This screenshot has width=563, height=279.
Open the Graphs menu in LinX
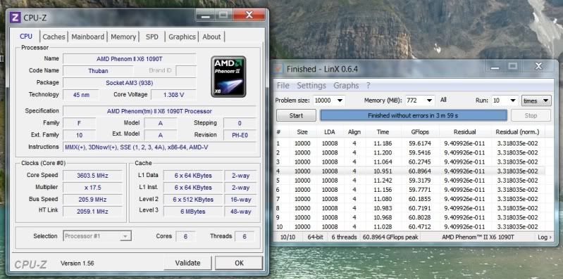346,86
